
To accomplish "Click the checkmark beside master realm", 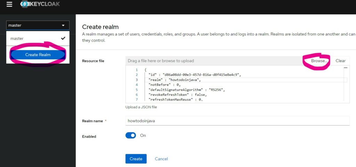I will tap(63, 38).
